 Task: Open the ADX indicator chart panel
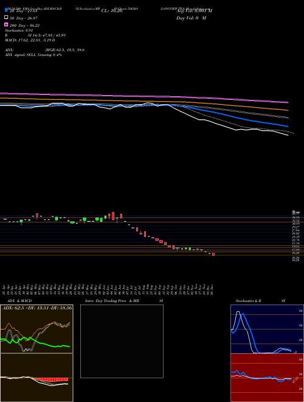tap(36, 329)
